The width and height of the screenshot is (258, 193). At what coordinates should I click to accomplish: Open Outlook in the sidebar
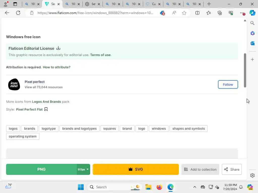coord(252,43)
